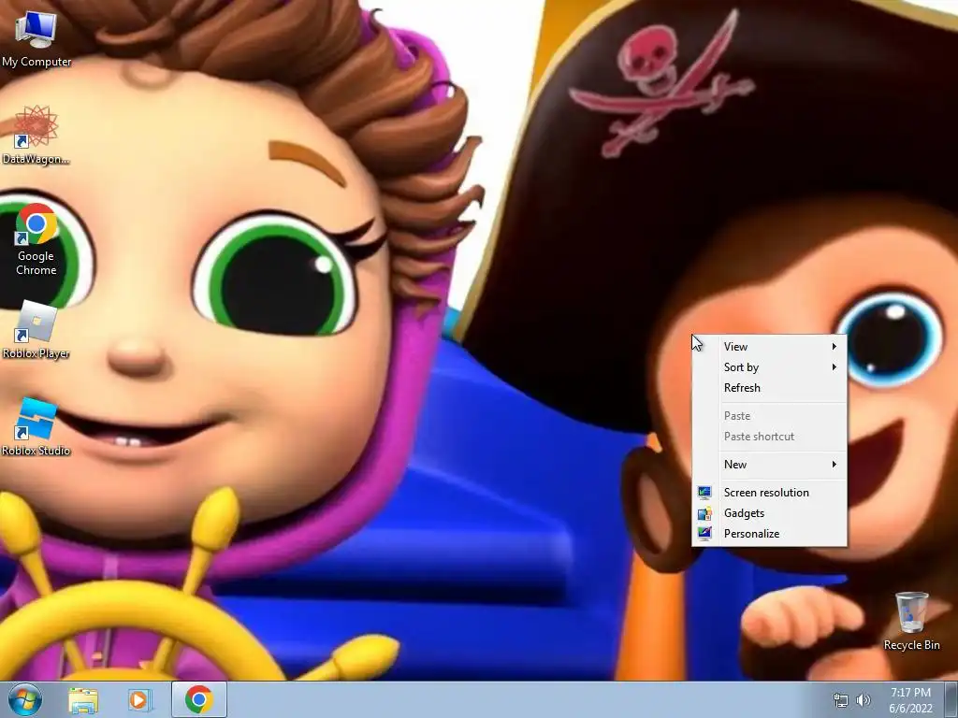
Task: Choose Paste shortcut in the context menu
Action: (769, 437)
